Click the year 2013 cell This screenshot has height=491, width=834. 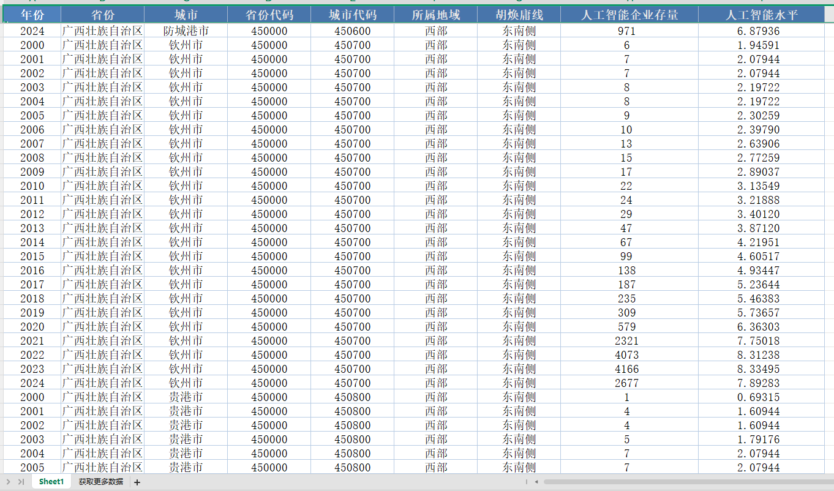(x=32, y=228)
